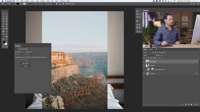Screen dimensions: 200x112
Task: Select the Eyedropper tool
Action: pyautogui.click(x=3, y=21)
